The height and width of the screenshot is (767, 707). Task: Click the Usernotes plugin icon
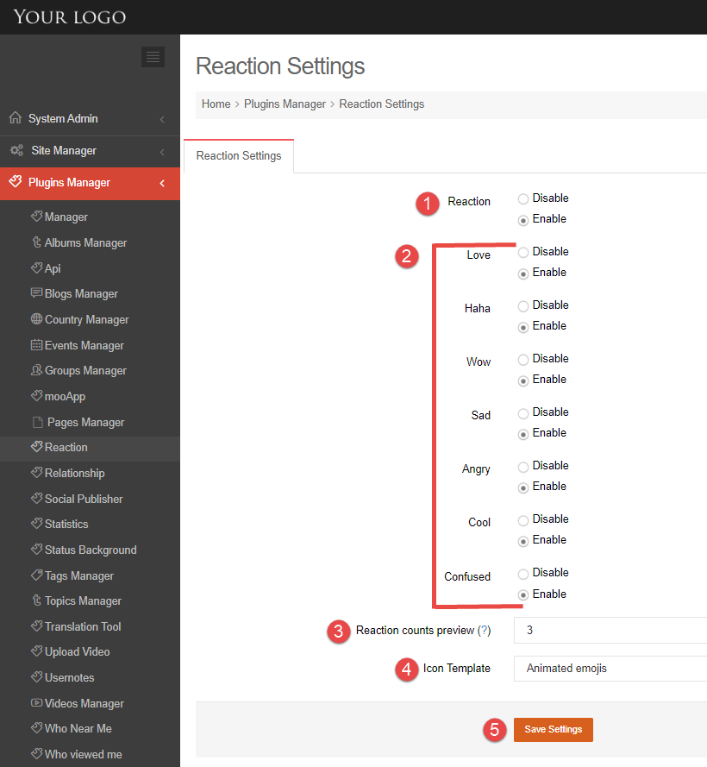point(37,676)
